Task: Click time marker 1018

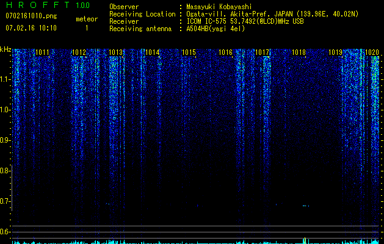Action: coord(299,52)
